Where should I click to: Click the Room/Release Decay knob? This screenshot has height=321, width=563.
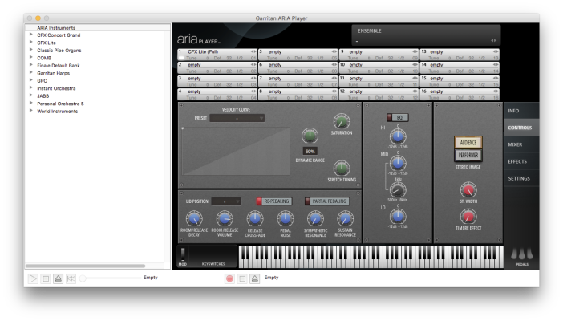[x=194, y=218]
